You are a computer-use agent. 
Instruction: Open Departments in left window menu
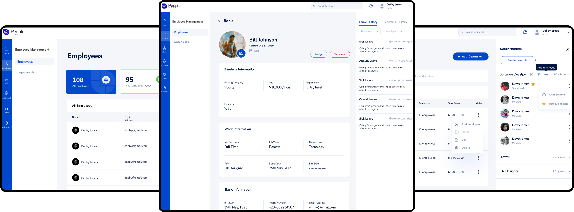(26, 72)
